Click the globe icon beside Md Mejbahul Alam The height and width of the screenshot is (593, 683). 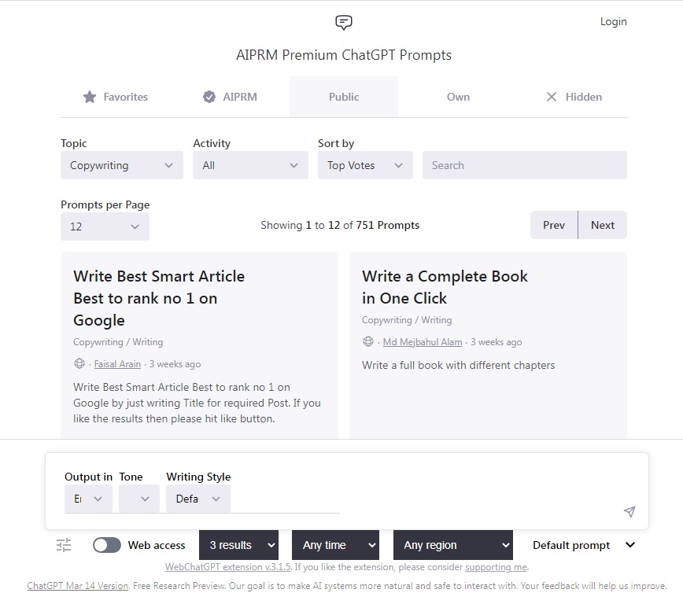point(368,341)
